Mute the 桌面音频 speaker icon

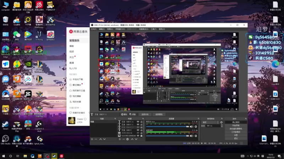click(191, 136)
